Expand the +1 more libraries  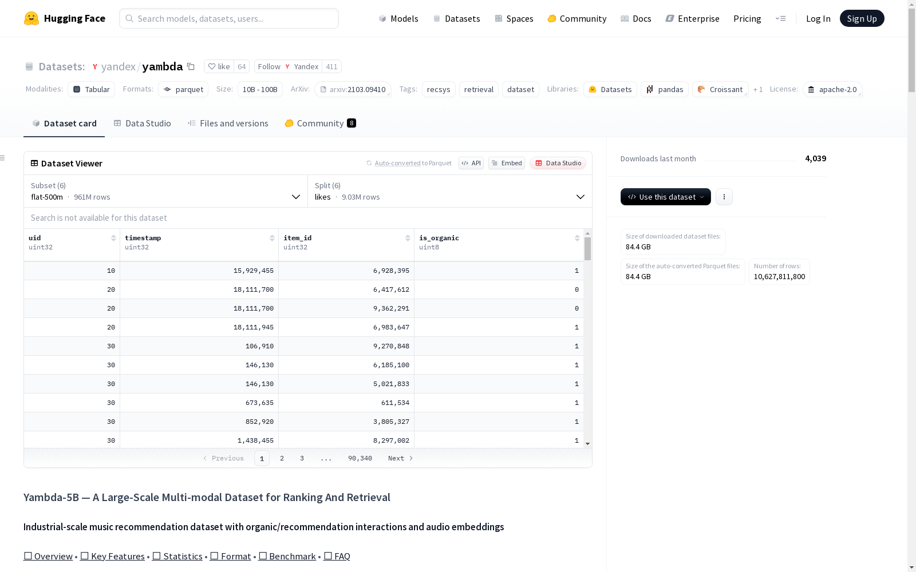tap(758, 89)
